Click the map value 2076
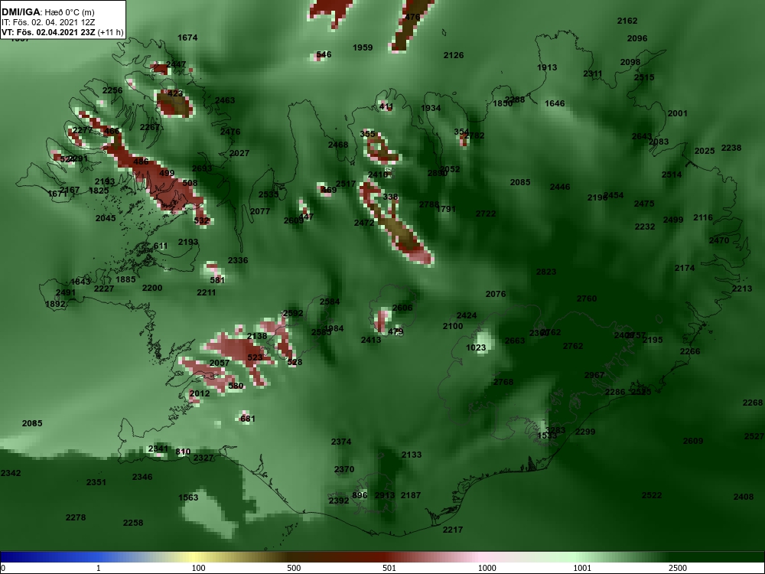 pos(496,294)
